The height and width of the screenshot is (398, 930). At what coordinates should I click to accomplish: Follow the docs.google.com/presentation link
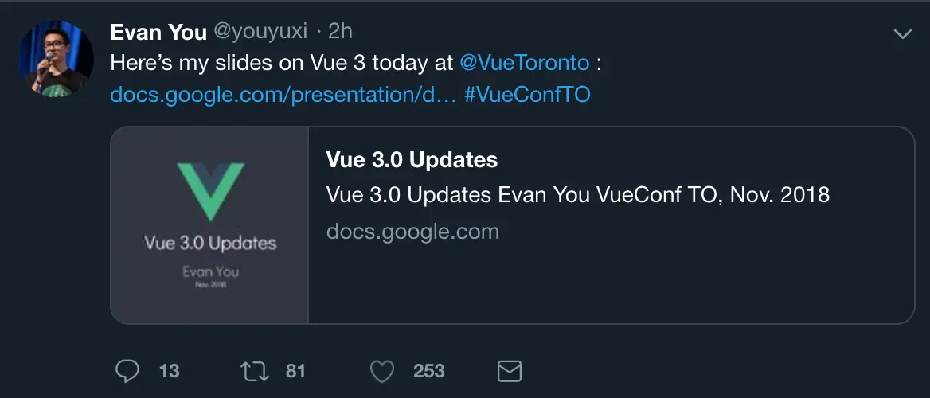click(283, 95)
